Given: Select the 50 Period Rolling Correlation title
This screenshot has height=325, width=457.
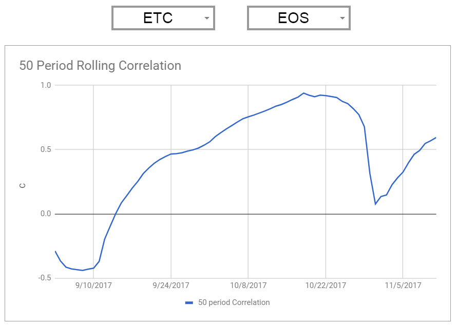Looking at the screenshot, I should tap(100, 66).
